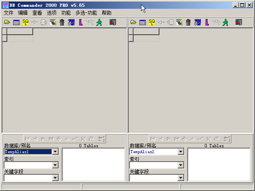Click the open folder icon in left toolbar
The height and width of the screenshot is (191, 255).
(7, 22)
